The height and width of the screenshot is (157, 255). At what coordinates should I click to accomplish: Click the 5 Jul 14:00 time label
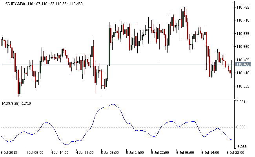tap(135, 153)
